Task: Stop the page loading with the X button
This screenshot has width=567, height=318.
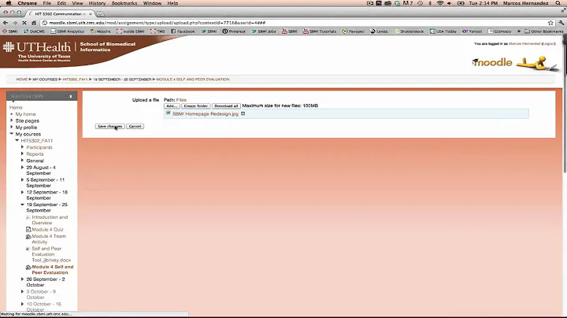Action: pyautogui.click(x=24, y=23)
